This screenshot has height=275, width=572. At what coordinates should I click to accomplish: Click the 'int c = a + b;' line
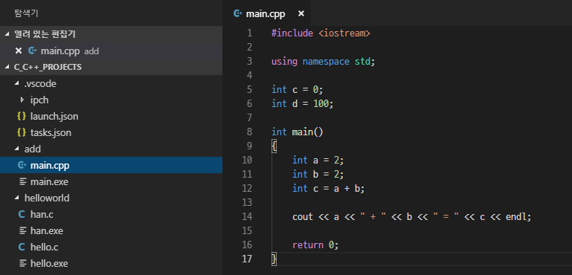point(328,188)
